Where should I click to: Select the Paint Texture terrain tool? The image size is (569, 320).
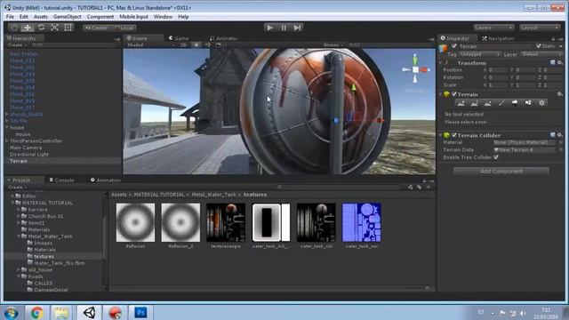pos(501,103)
